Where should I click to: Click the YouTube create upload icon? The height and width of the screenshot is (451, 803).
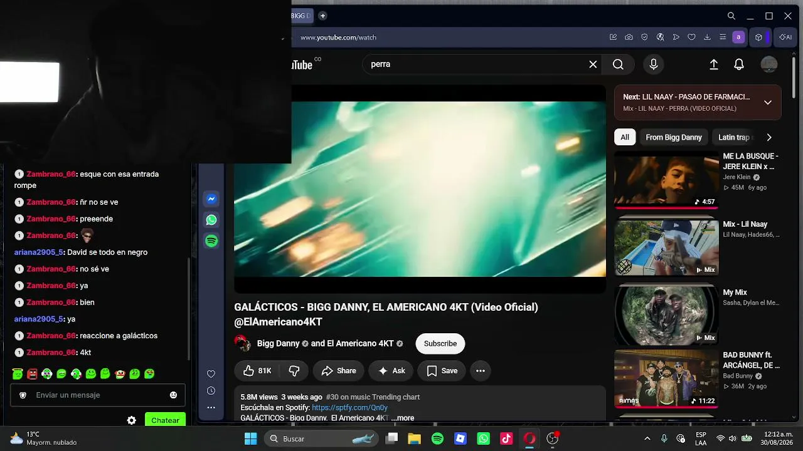[x=714, y=64]
